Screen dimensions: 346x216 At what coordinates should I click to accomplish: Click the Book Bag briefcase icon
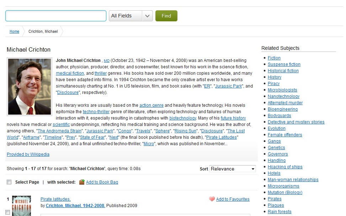(x=82, y=182)
